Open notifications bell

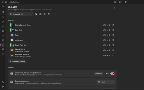115,2
